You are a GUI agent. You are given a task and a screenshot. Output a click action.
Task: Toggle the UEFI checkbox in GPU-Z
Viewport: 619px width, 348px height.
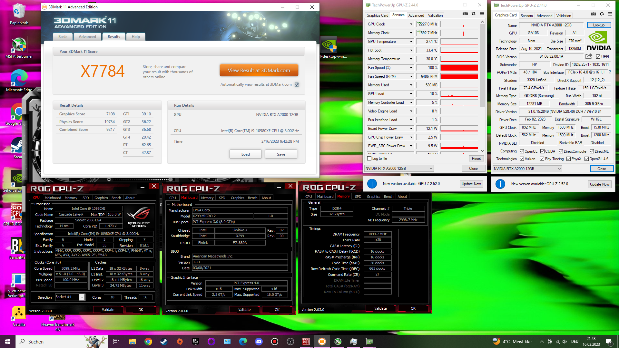click(x=598, y=57)
